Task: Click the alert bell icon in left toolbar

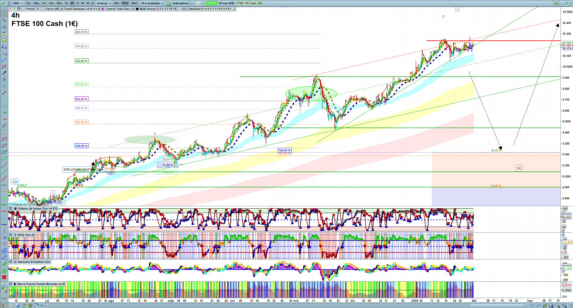Action: 4,40
